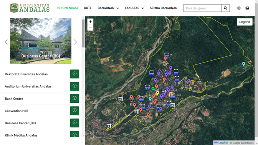The image size is (258, 145).
Task: Open the Rekomendasi menu item
Action: [67, 8]
